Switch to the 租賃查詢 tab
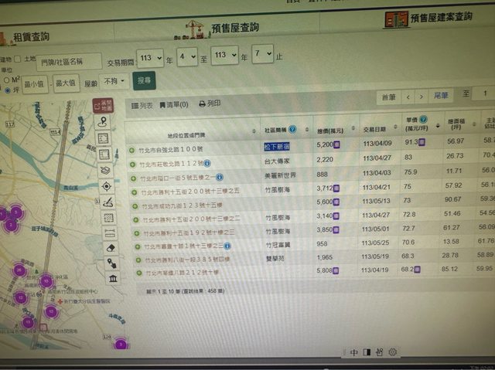Viewport: 495px width, 370px height. [x=31, y=36]
